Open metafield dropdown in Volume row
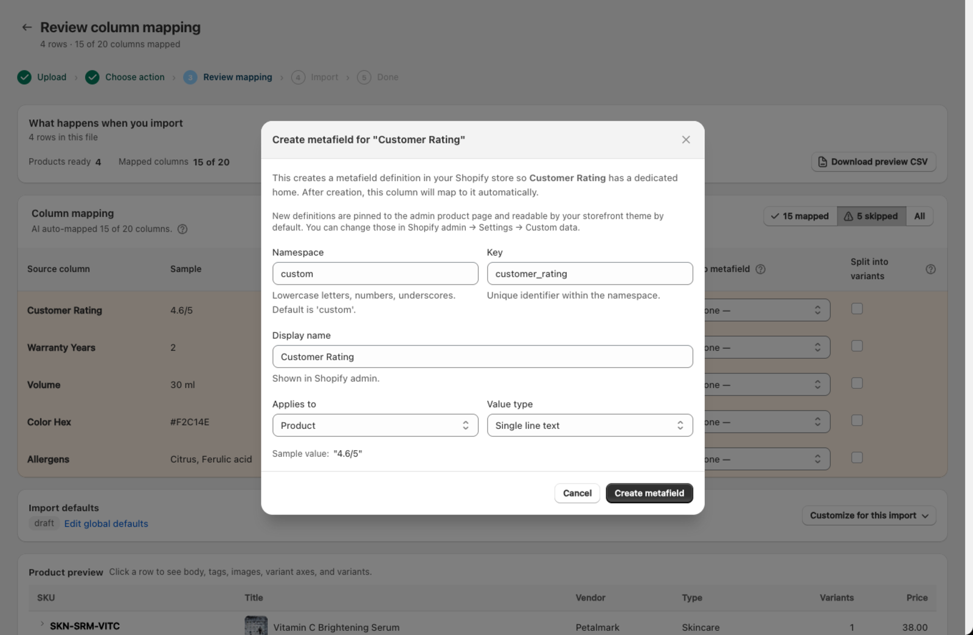The image size is (973, 635). point(767,384)
